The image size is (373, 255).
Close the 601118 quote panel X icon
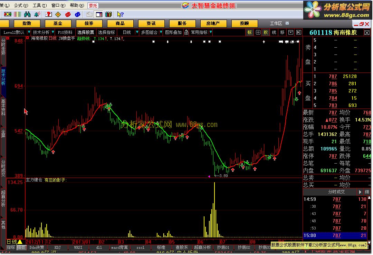pyautogui.click(x=367, y=32)
